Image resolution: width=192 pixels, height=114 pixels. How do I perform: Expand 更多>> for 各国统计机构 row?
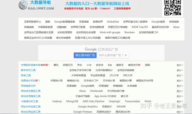180,81
